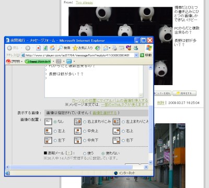Click the green Refresh page icon
This screenshot has width=209, height=188.
pyautogui.click(x=45, y=48)
